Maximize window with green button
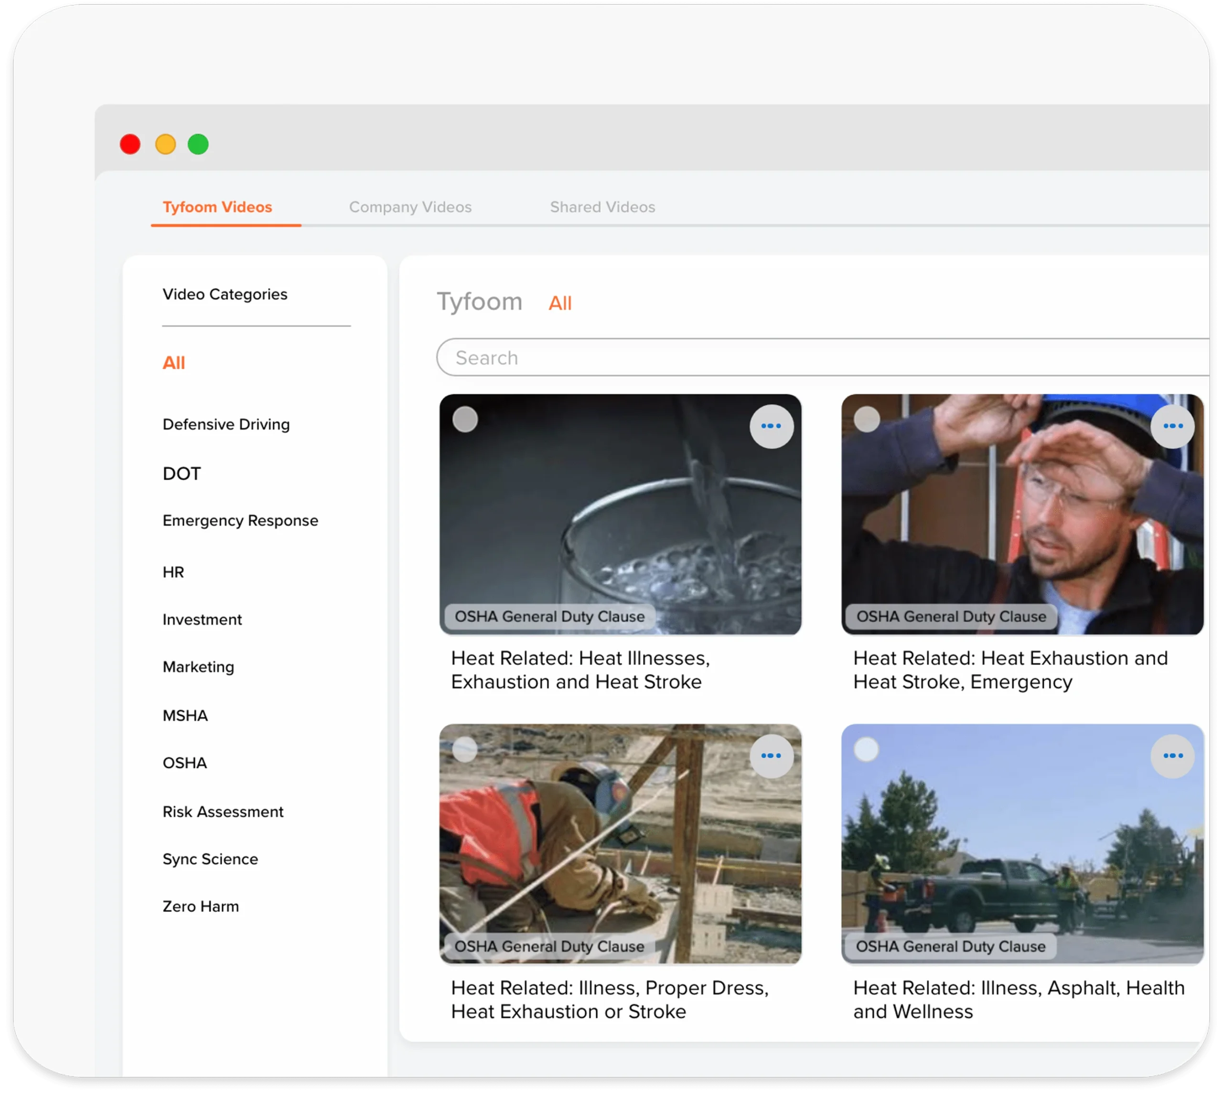Screen dimensions: 1223x1095 [198, 144]
